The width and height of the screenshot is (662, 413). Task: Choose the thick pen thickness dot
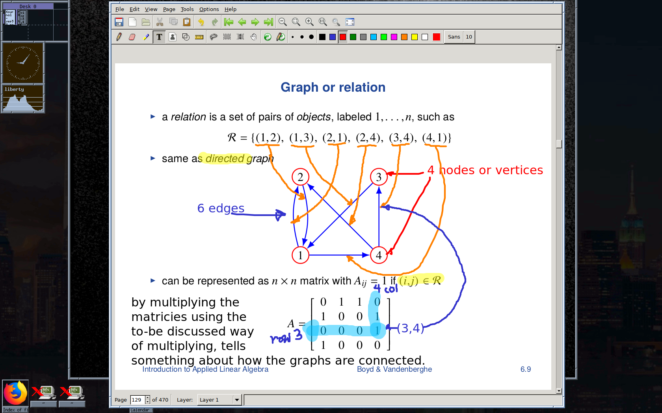[x=311, y=37]
